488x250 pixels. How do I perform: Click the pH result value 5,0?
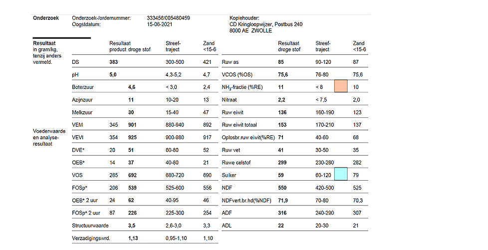(x=113, y=75)
